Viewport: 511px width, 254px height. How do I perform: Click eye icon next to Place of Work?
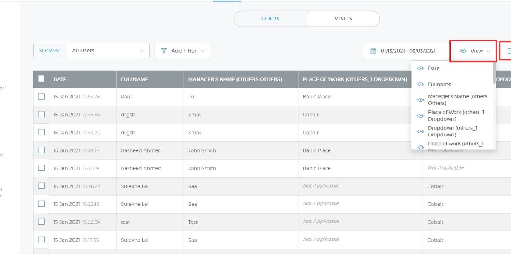pyautogui.click(x=421, y=116)
